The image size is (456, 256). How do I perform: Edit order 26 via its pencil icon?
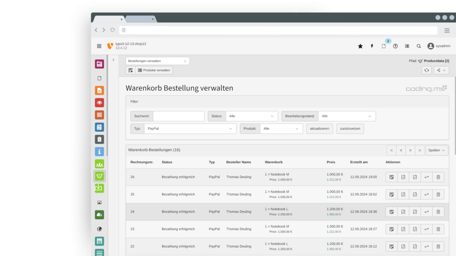391,177
